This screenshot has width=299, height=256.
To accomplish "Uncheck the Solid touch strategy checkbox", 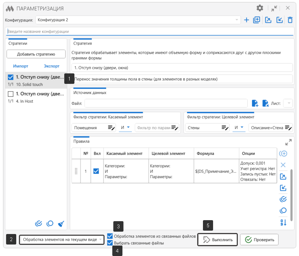I will point(11,77).
